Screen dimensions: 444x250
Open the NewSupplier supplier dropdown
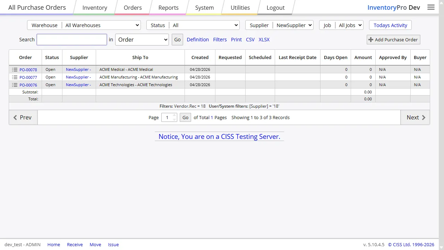(293, 25)
